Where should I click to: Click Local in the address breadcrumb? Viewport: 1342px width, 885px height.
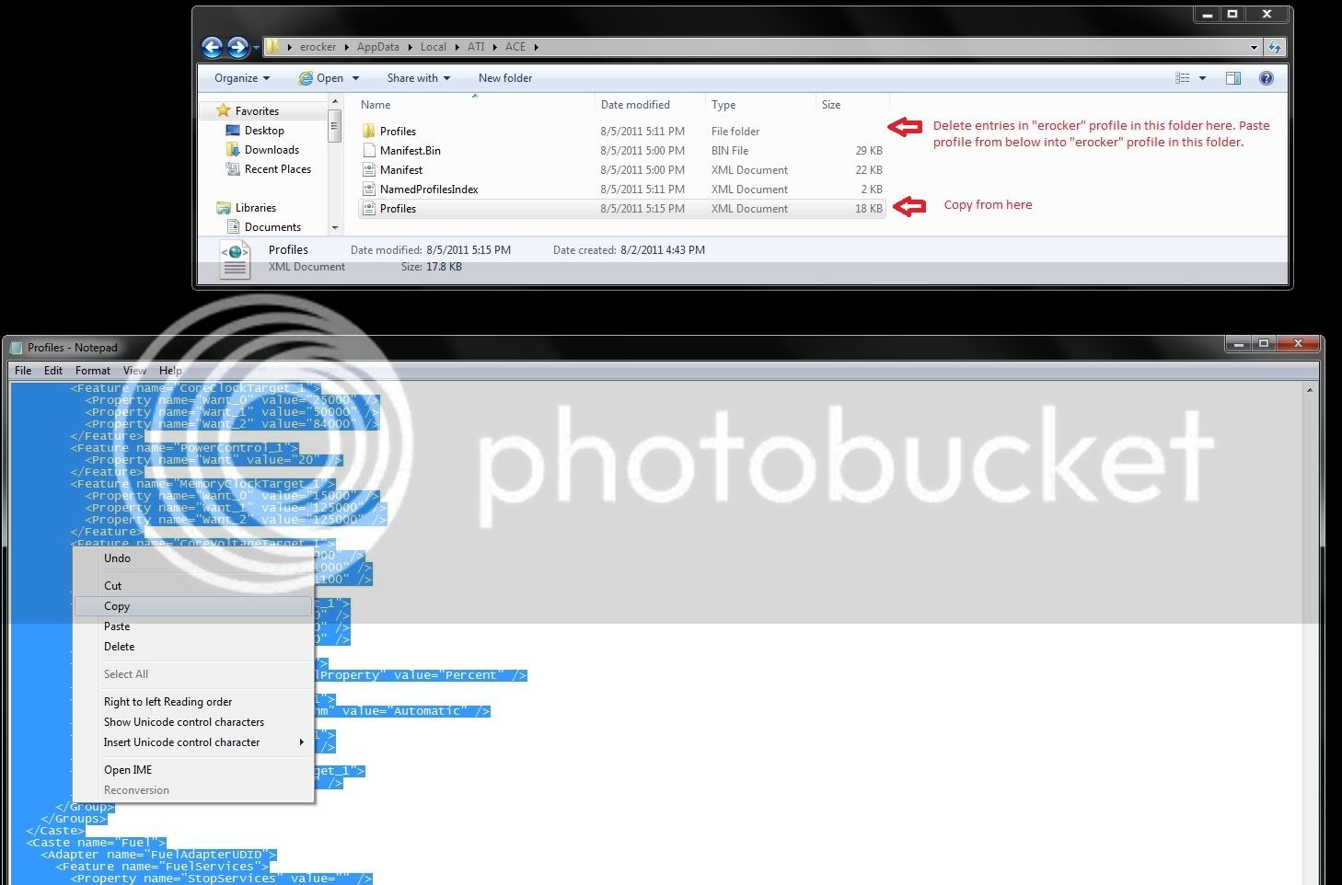click(x=434, y=47)
